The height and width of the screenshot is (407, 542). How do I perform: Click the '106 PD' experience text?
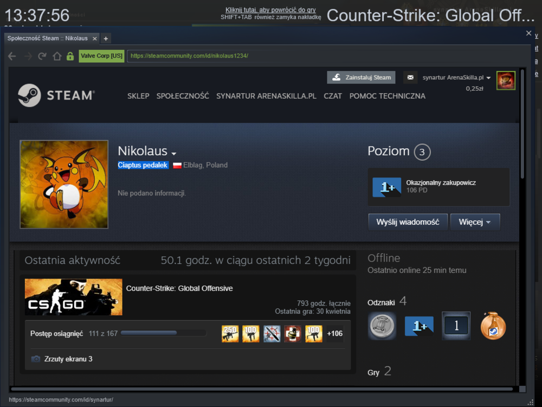click(x=416, y=190)
